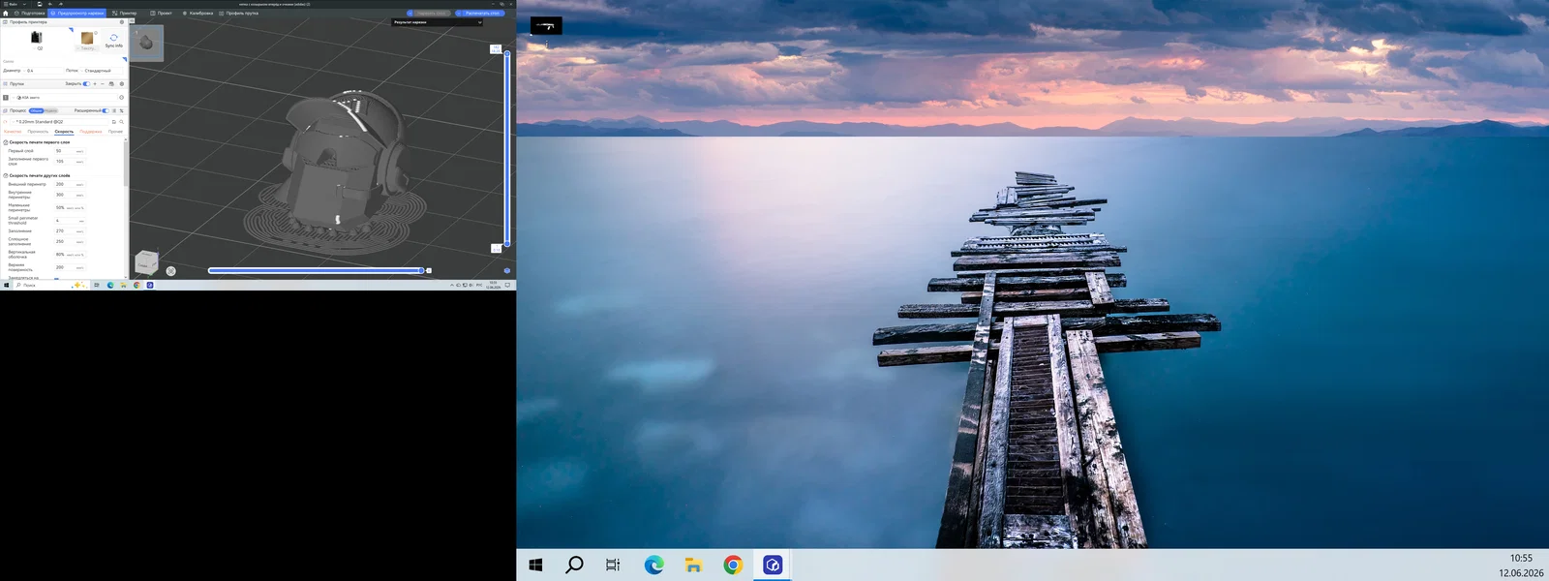The width and height of the screenshot is (1549, 581).
Task: Click layers icon at viewport bottom right
Action: 506,270
